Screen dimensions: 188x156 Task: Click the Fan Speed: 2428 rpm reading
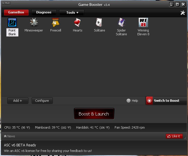click(130, 127)
